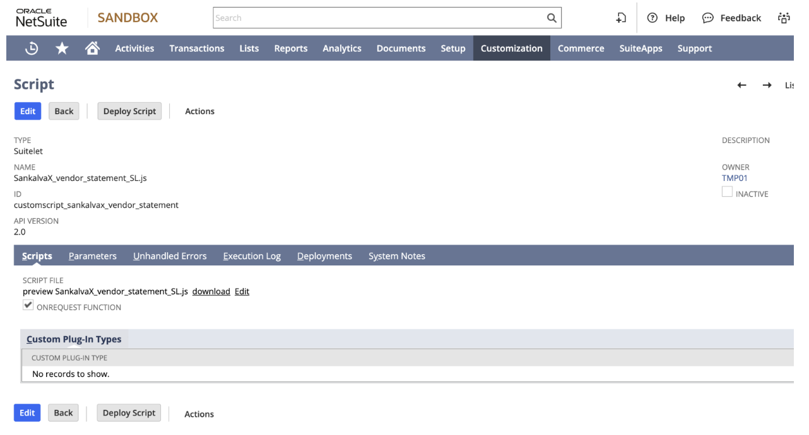Image resolution: width=809 pixels, height=435 pixels.
Task: Go to the Home house icon
Action: 92,49
